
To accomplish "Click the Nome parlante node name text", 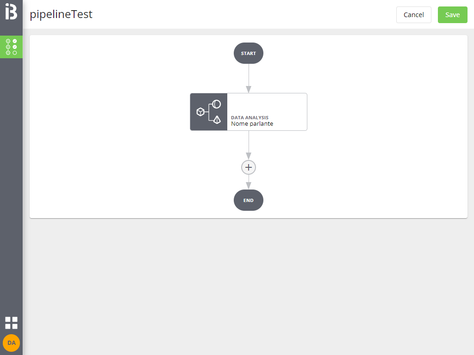I will (252, 124).
